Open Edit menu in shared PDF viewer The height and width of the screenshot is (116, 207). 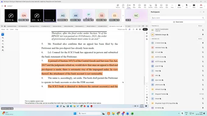pos(7,29)
